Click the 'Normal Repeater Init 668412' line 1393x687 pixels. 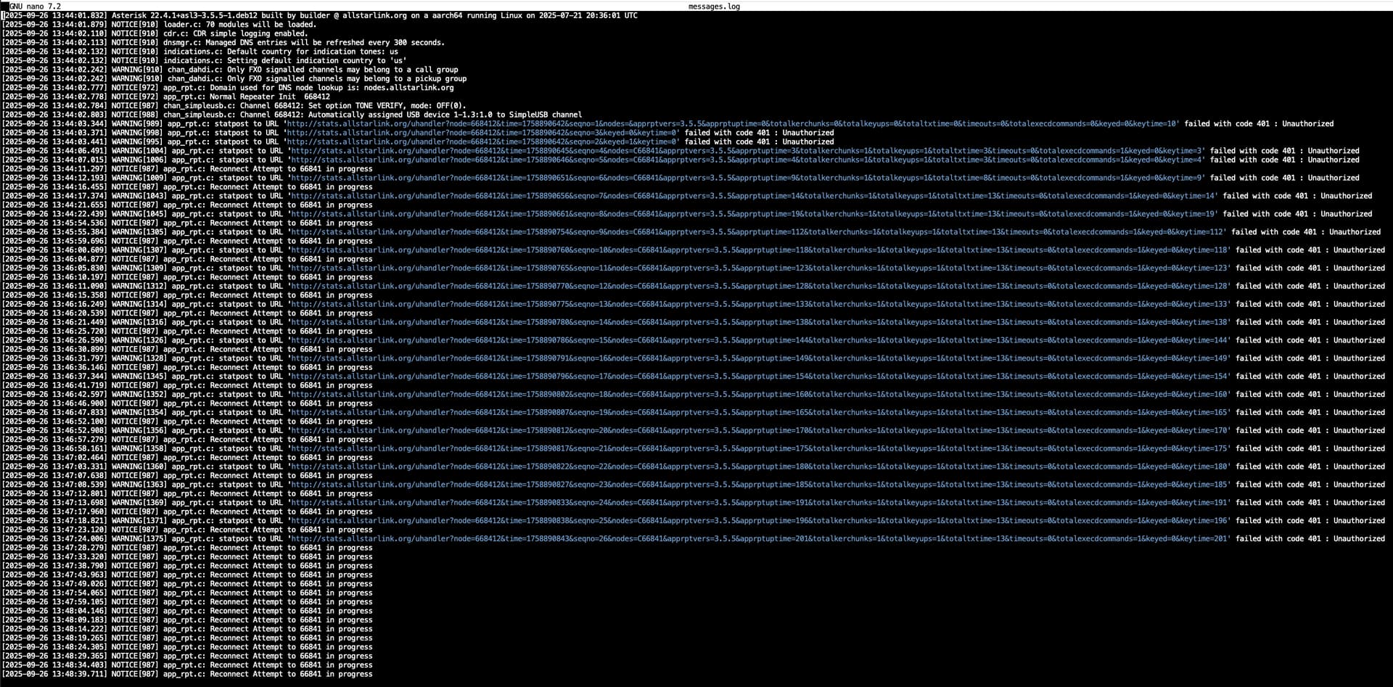coord(246,96)
